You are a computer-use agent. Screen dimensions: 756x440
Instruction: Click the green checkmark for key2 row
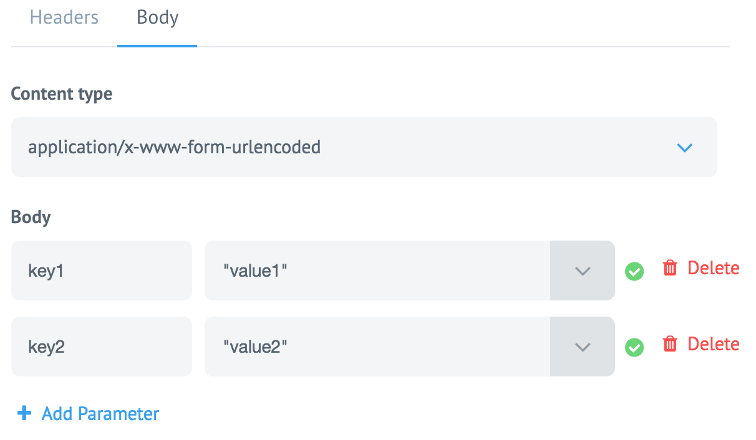pos(634,348)
